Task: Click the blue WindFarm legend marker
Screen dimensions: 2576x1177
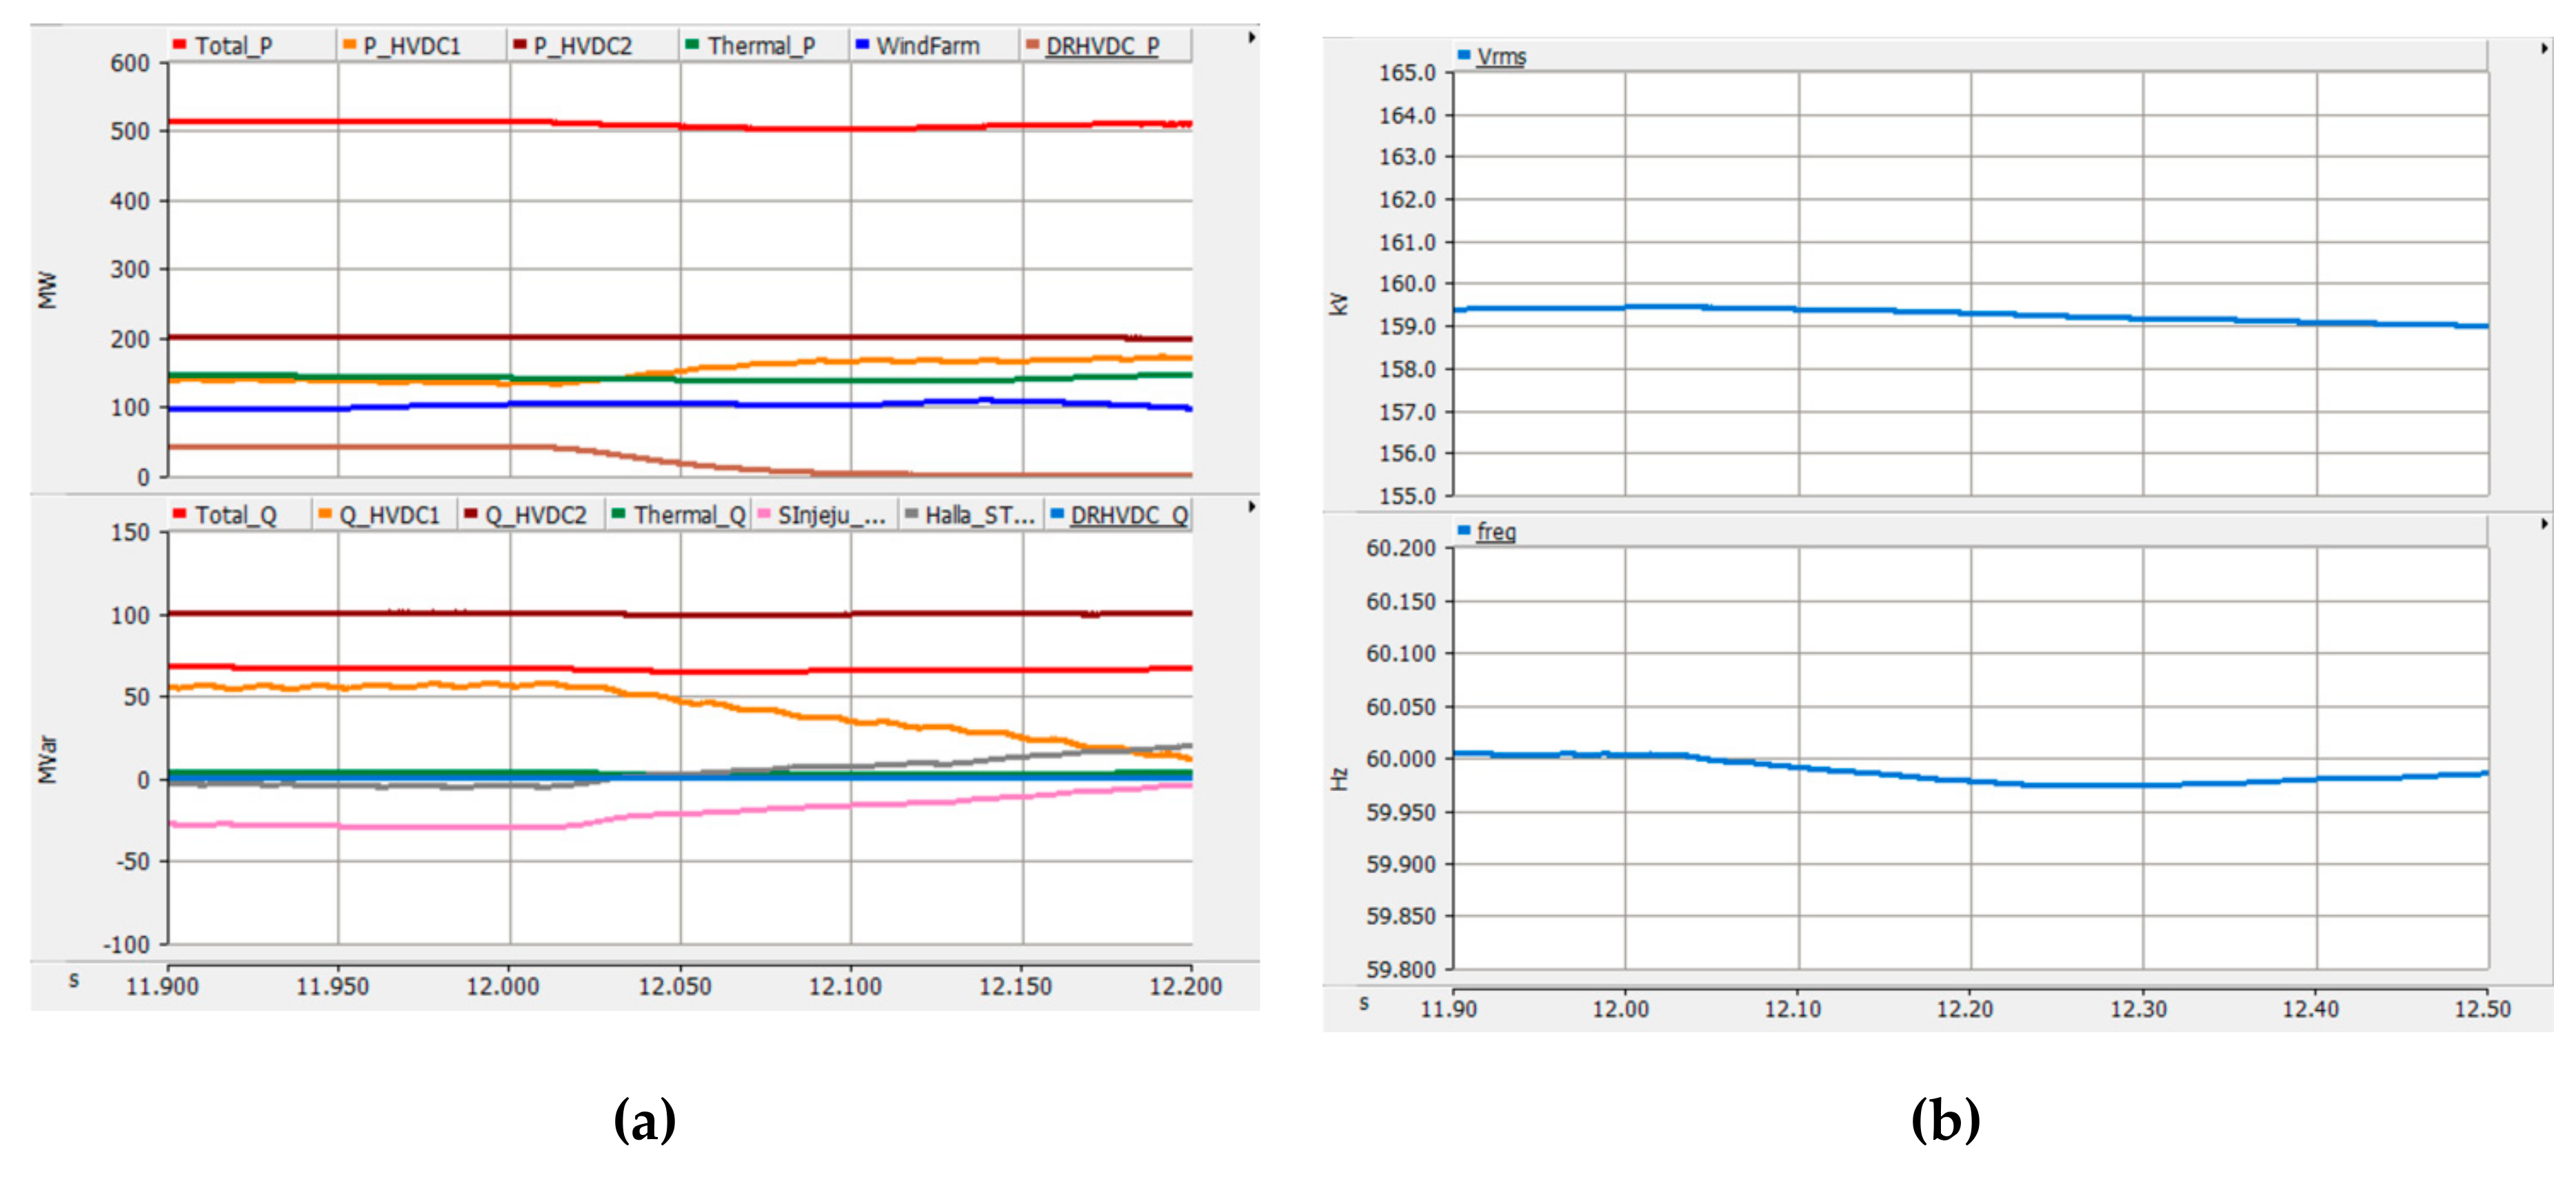Action: 862,44
